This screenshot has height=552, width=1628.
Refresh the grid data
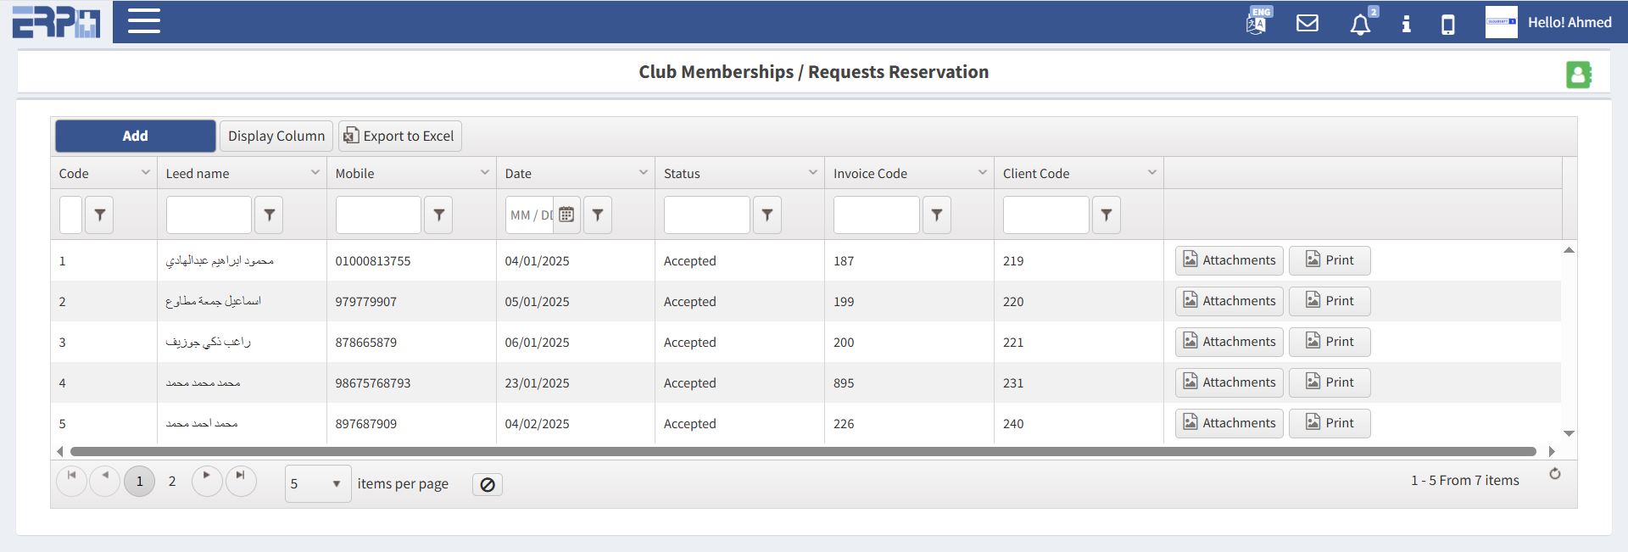click(1555, 474)
